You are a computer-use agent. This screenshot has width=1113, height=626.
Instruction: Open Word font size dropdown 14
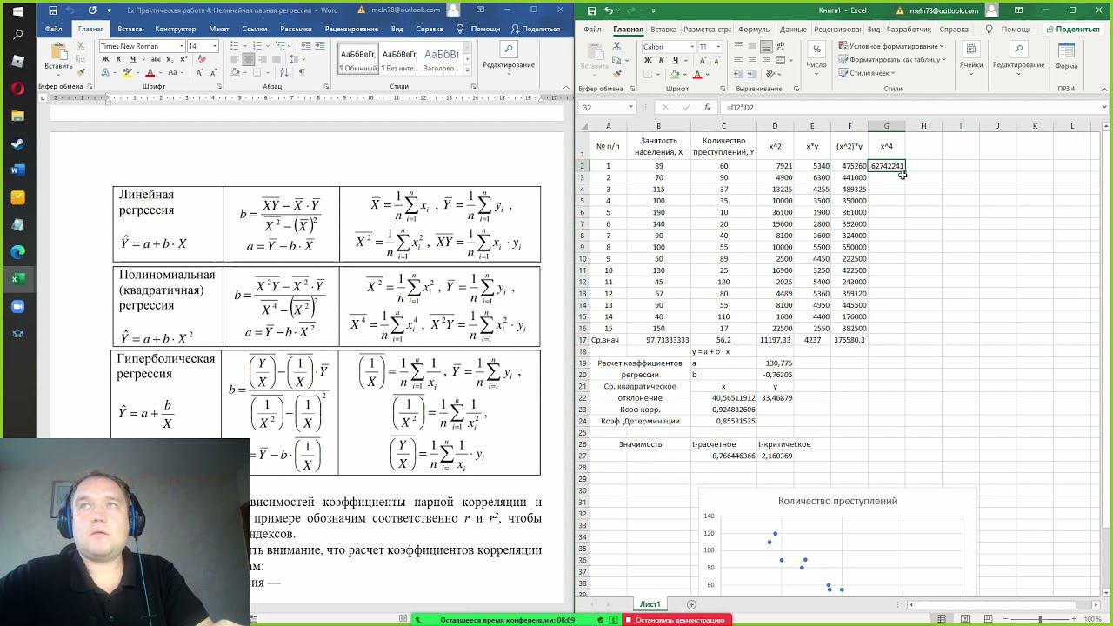pos(214,46)
